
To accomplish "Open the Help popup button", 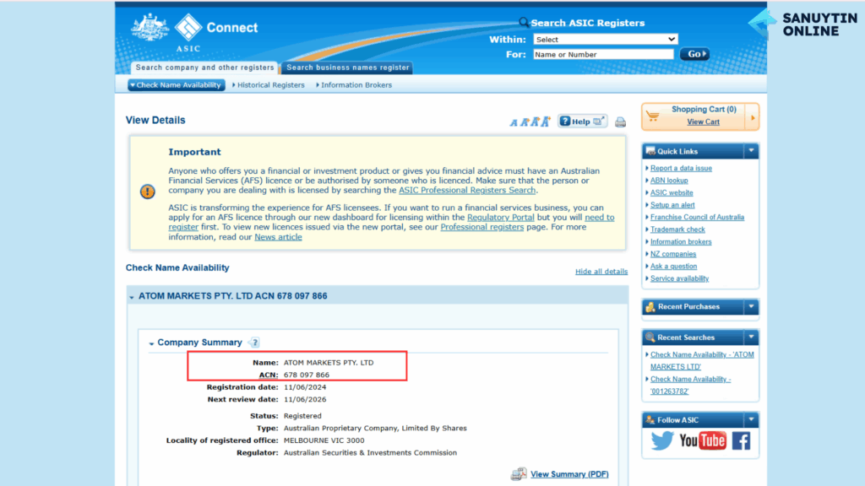I will point(583,121).
